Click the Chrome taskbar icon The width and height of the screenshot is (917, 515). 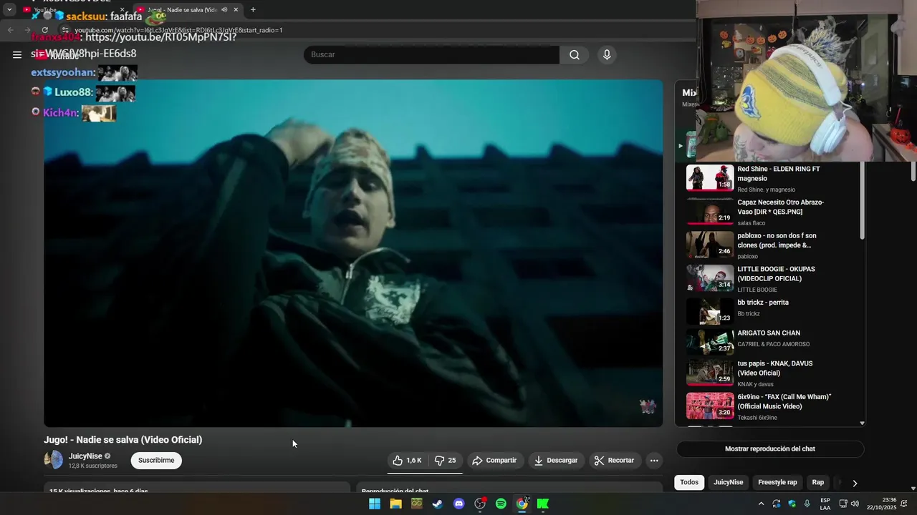[522, 504]
